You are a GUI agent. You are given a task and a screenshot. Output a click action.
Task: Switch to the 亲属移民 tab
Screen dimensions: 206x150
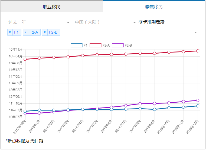pyautogui.click(x=154, y=7)
